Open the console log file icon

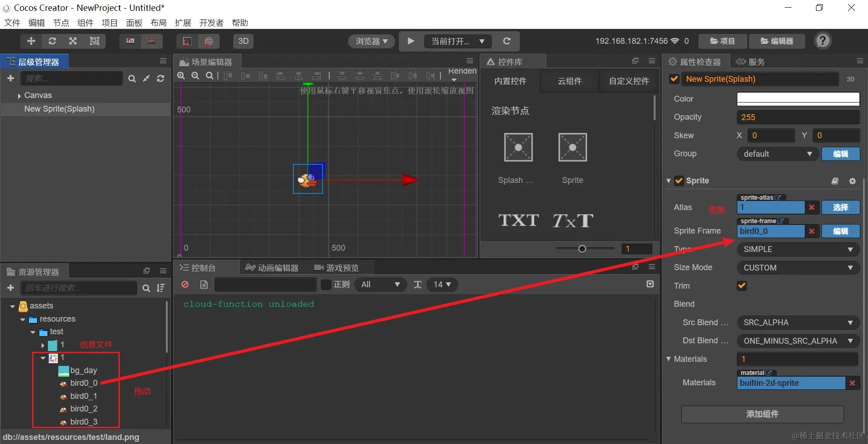tap(204, 285)
